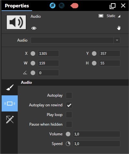Image resolution: width=129 pixels, height=154 pixels.
Task: Click the Speed clock icon
Action: coord(68,144)
